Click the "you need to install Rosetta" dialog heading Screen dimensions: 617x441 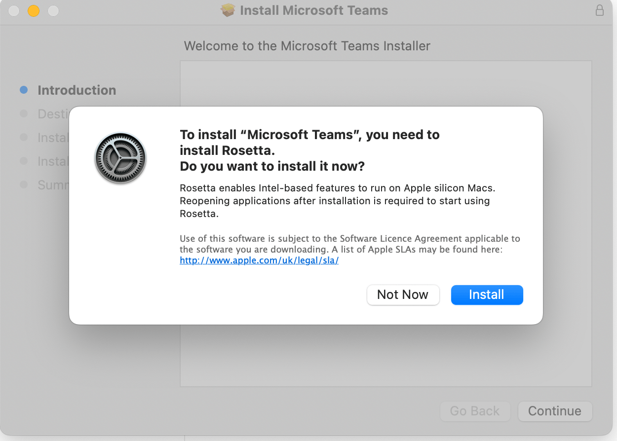[x=309, y=150]
